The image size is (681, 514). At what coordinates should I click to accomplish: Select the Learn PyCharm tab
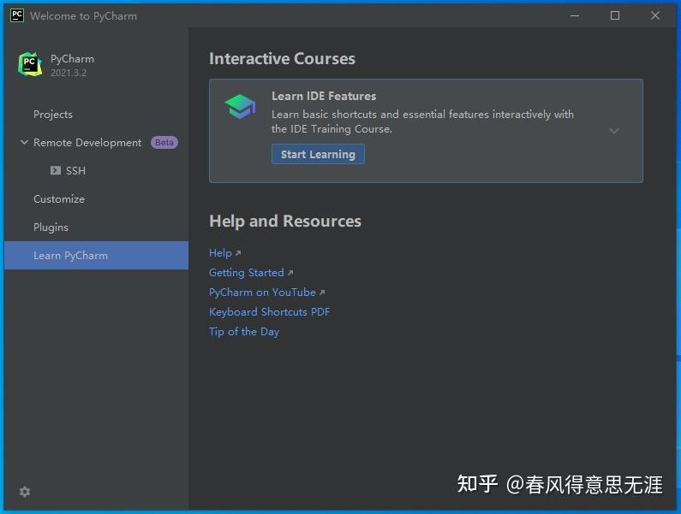coord(70,256)
